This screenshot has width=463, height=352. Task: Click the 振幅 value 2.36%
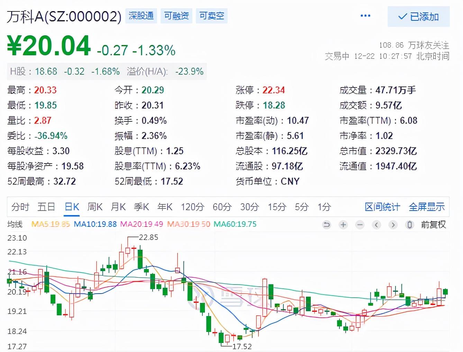(x=154, y=136)
